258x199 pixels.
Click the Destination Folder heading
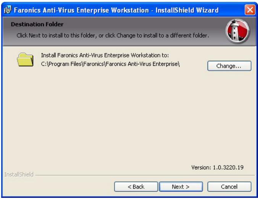(37, 24)
